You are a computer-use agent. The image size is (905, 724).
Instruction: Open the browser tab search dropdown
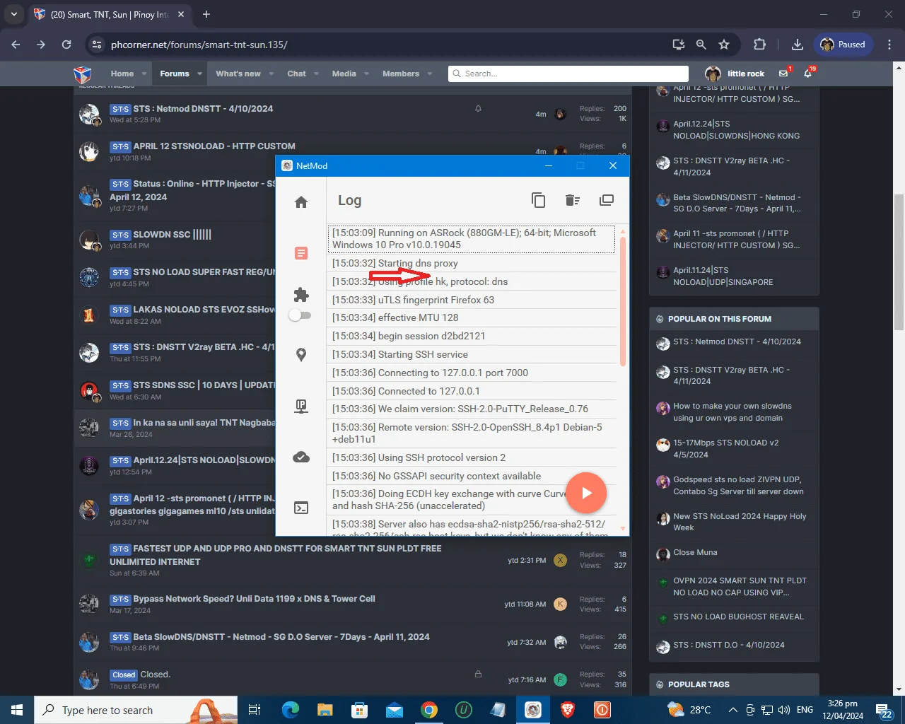coord(13,14)
